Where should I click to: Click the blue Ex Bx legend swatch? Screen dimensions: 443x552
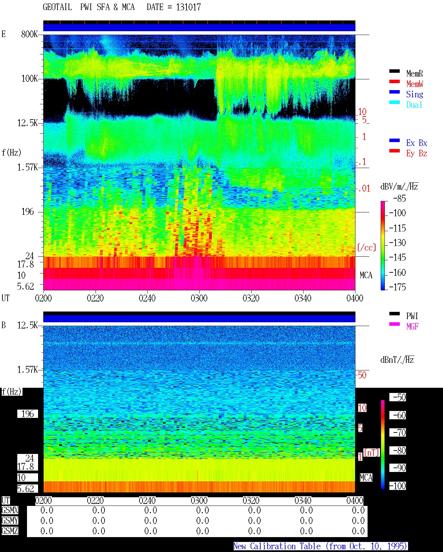[x=395, y=141]
